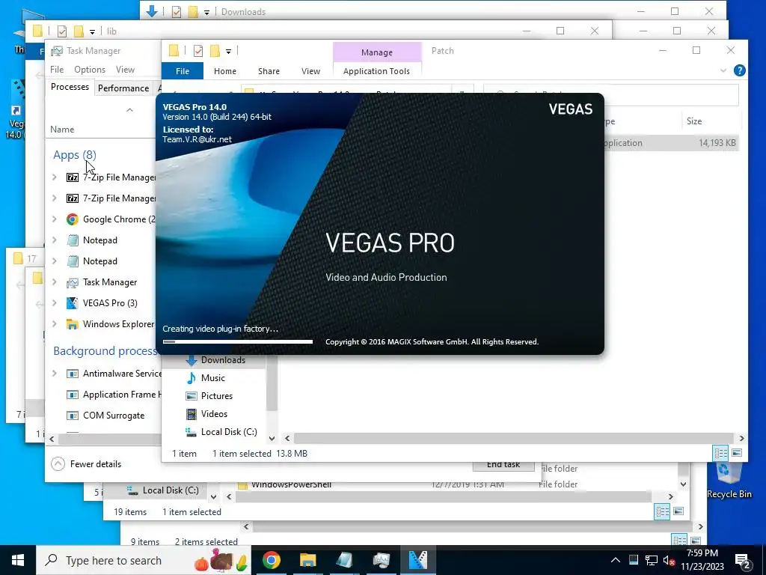The width and height of the screenshot is (766, 575).
Task: Expand the first Notepad process row
Action: click(x=54, y=240)
